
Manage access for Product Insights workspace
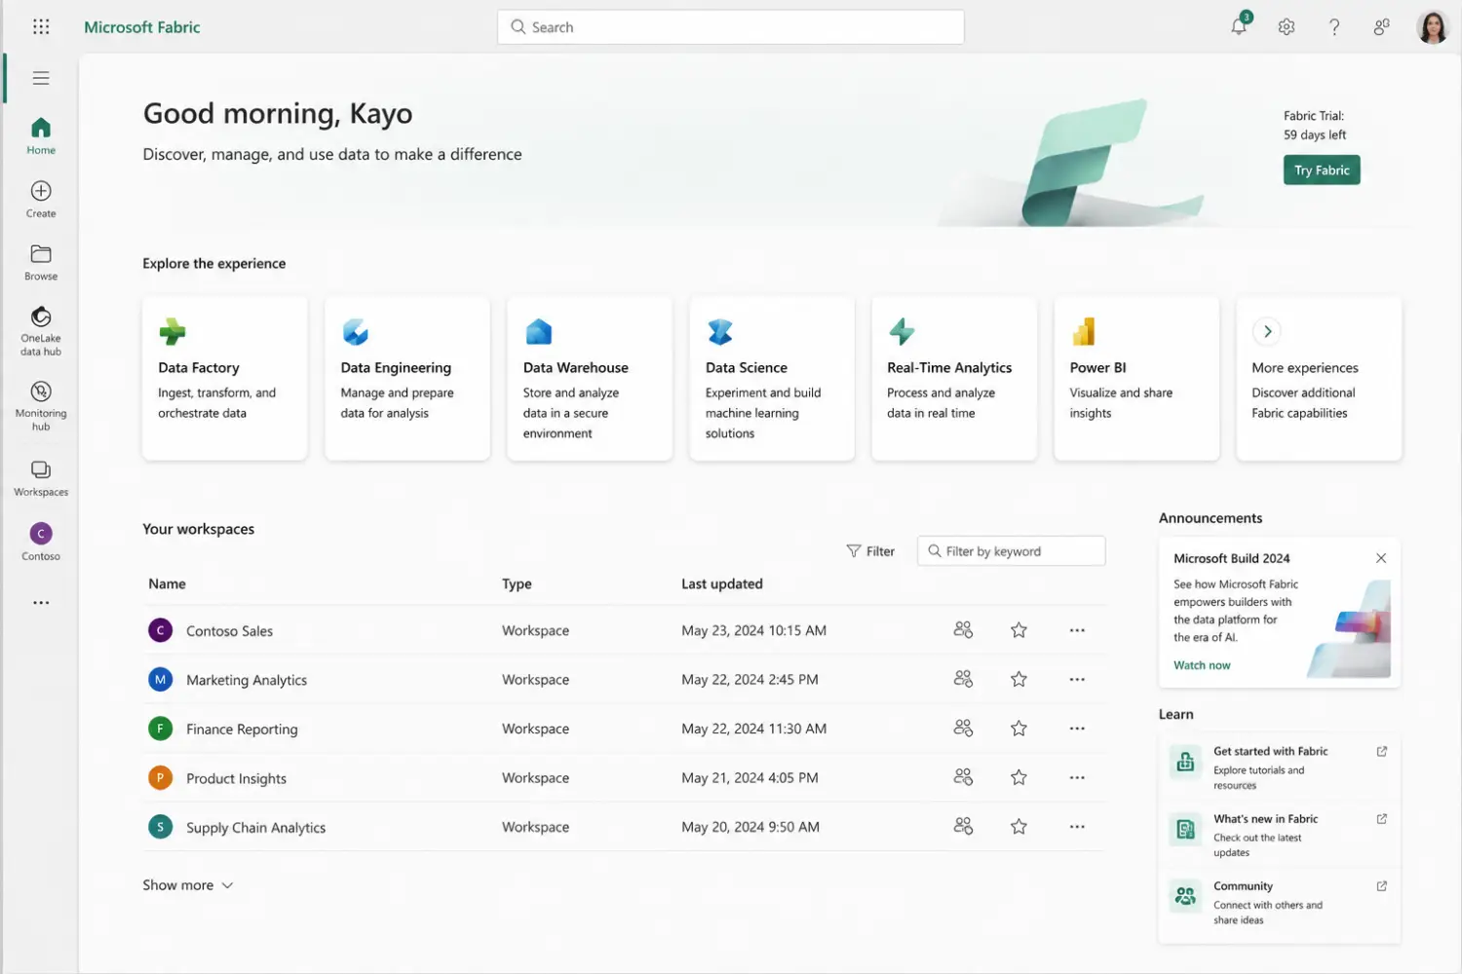(x=963, y=777)
